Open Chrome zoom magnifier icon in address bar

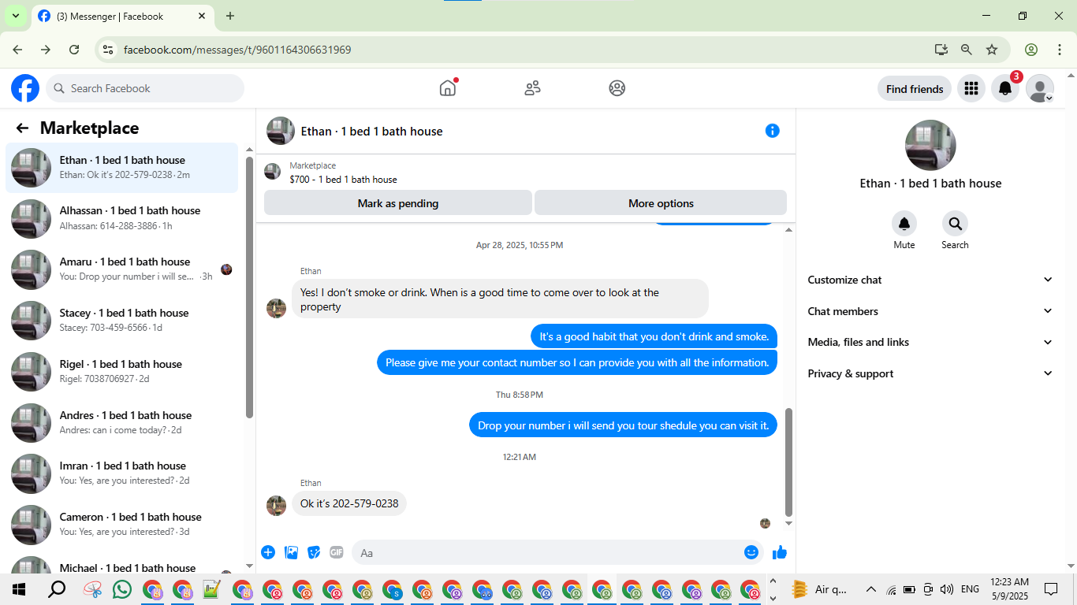point(967,50)
